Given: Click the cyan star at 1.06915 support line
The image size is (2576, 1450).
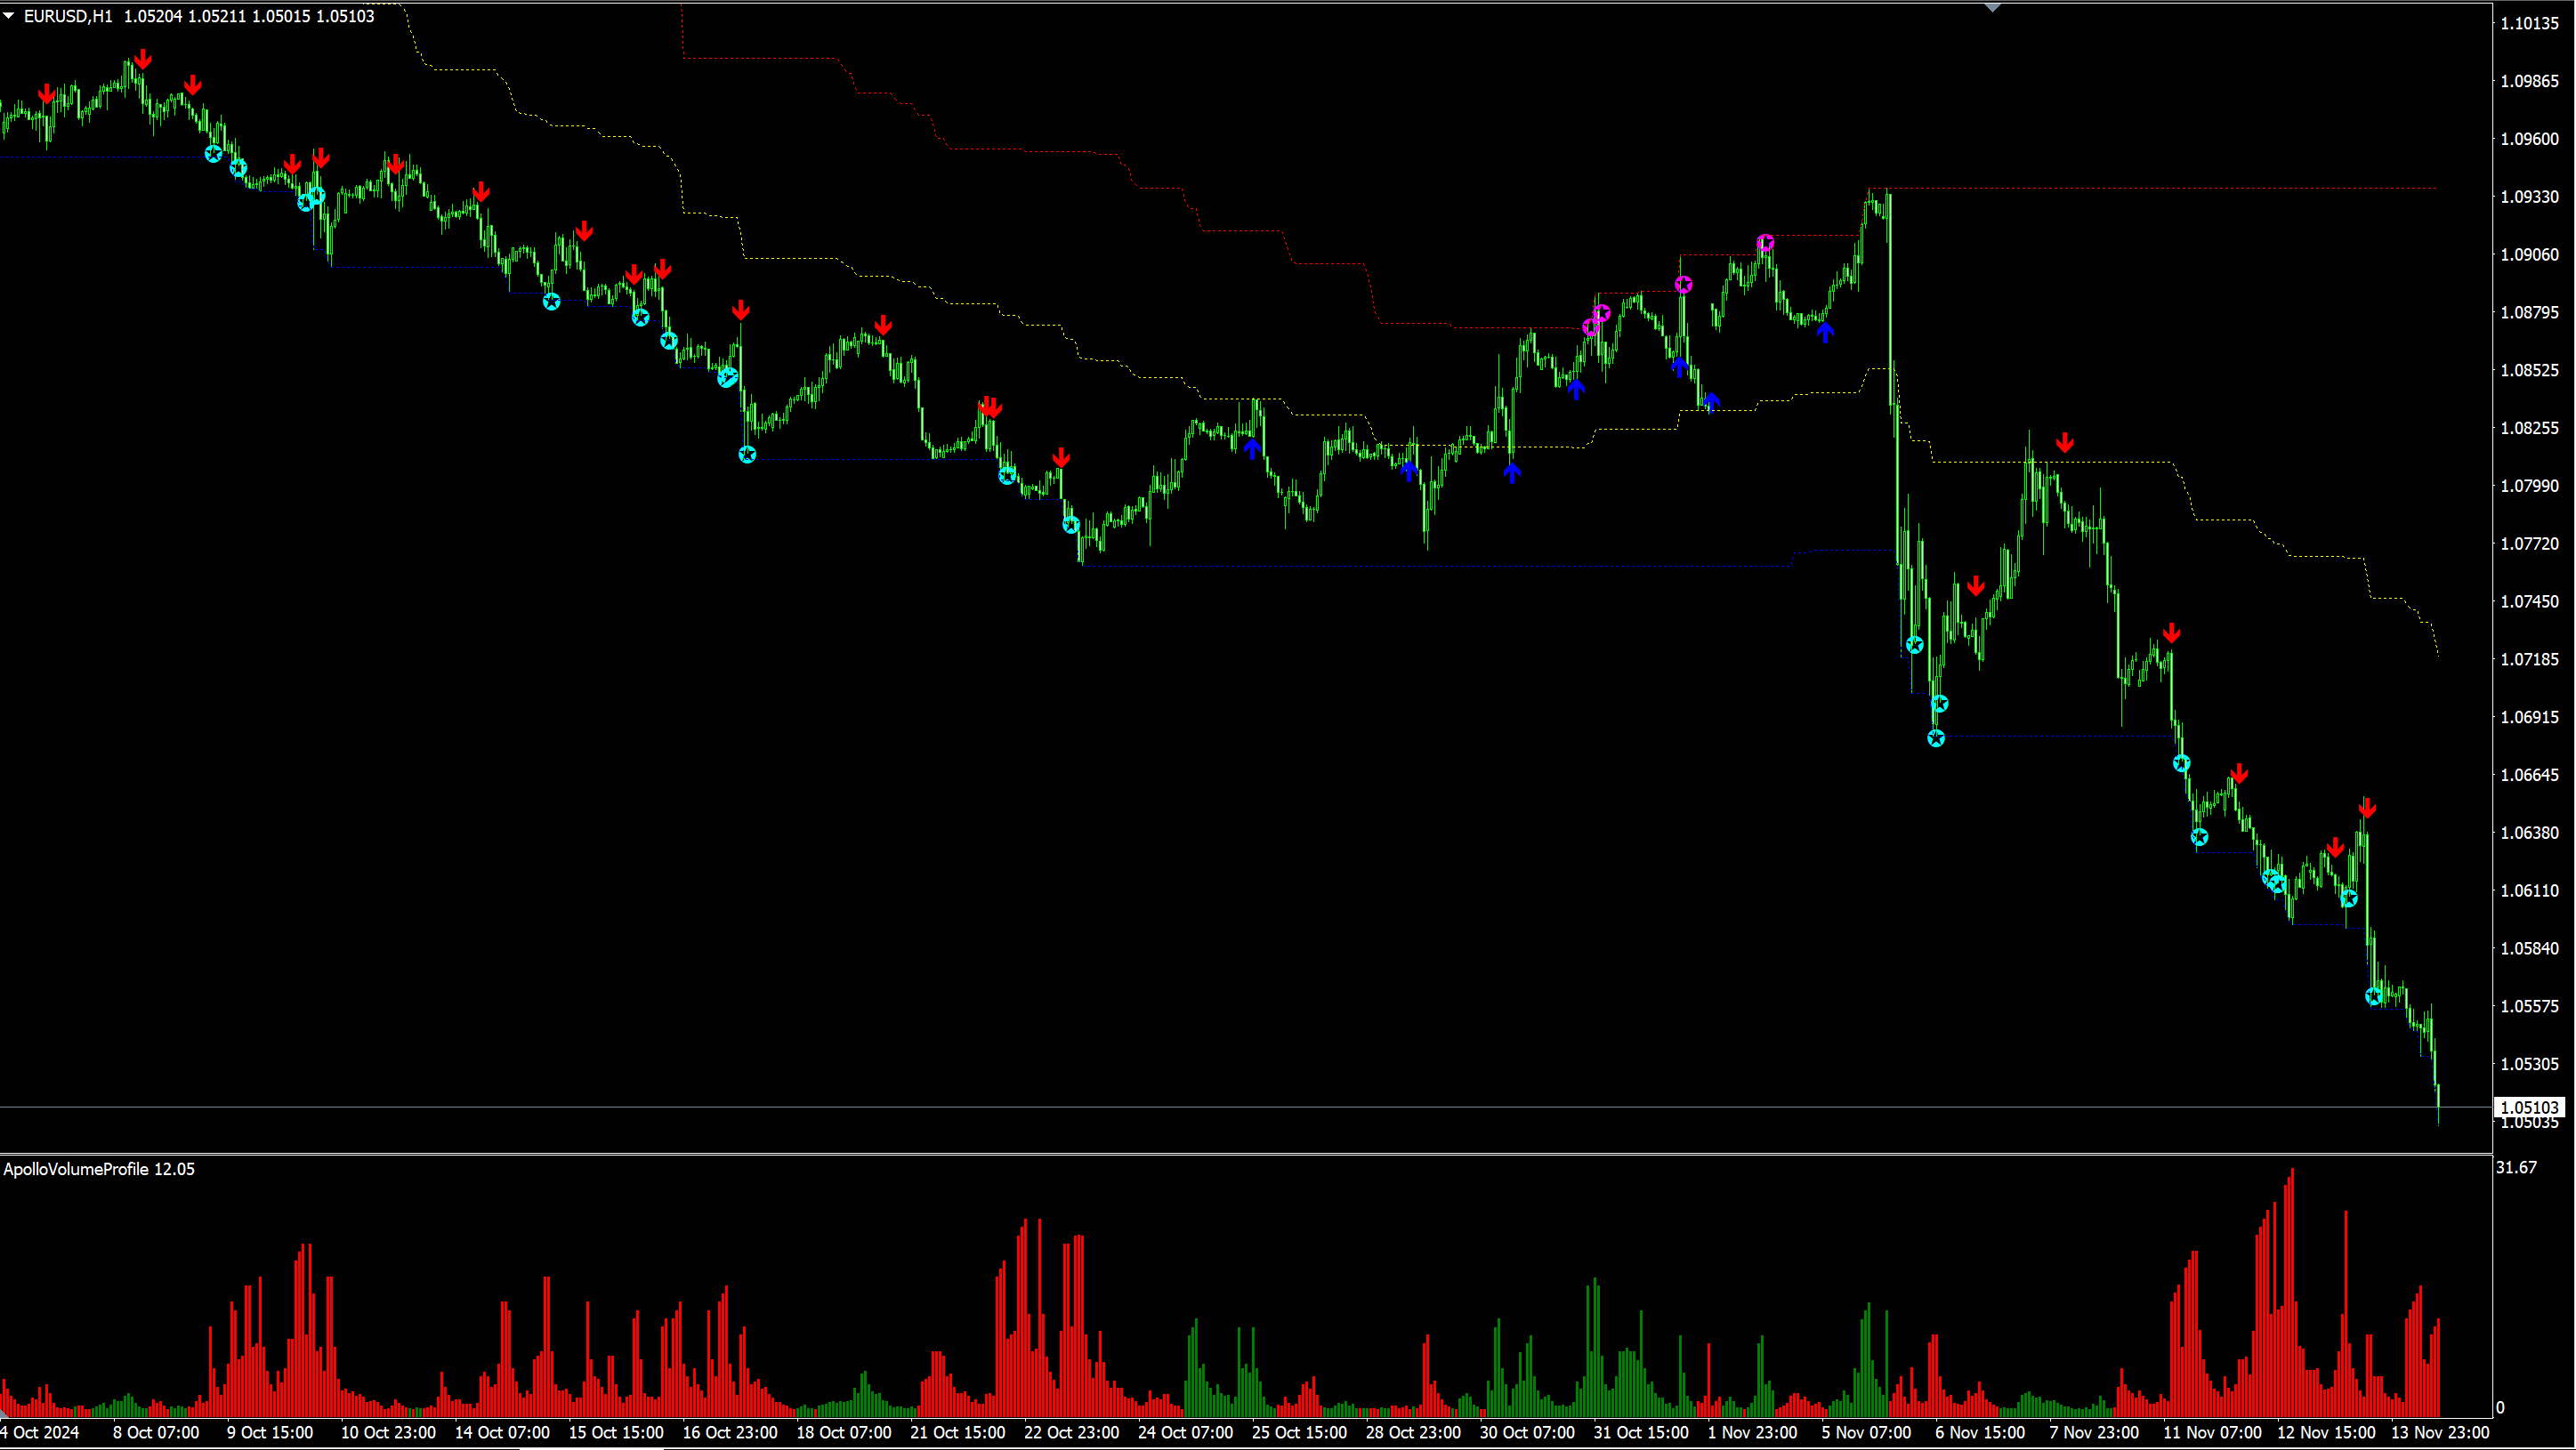Looking at the screenshot, I should [1935, 738].
